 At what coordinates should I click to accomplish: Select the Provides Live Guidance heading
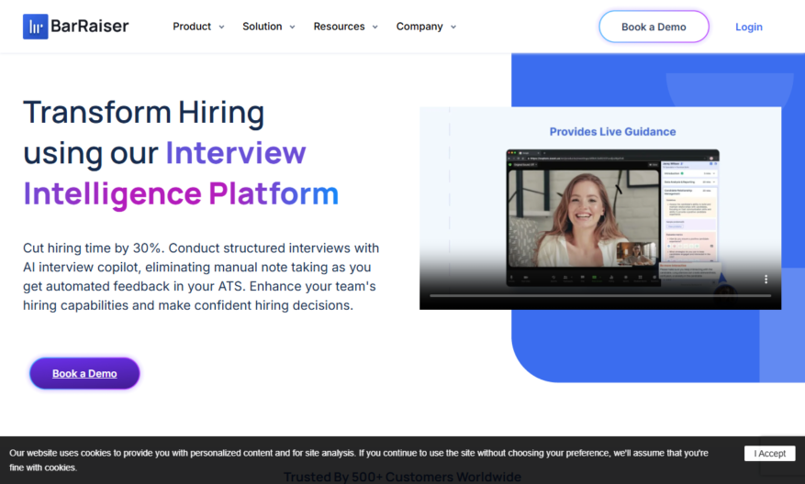612,132
